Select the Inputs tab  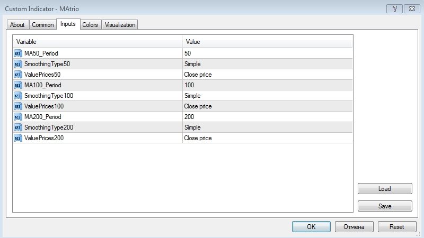68,24
